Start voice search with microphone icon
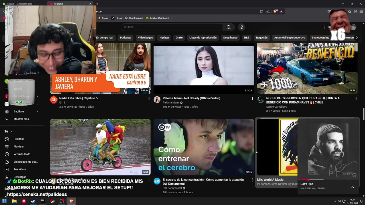This screenshot has width=365, height=205. [x=242, y=27]
